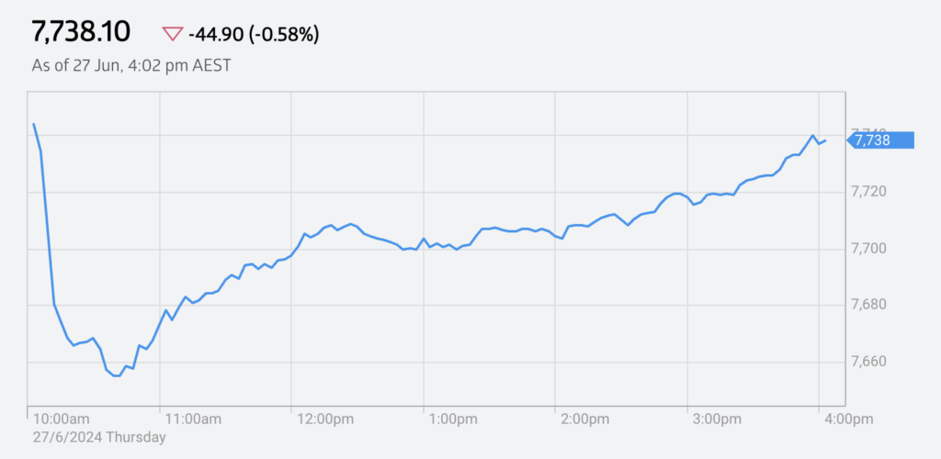Click the red down-triangle change icon

[172, 34]
